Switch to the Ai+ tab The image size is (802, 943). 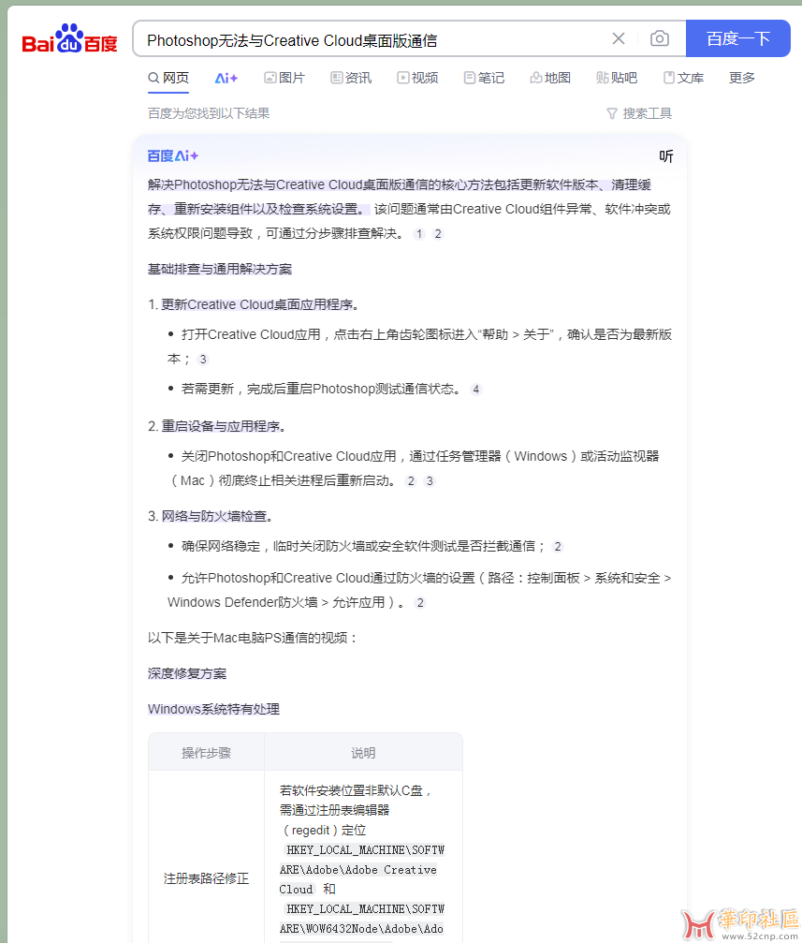tap(226, 78)
